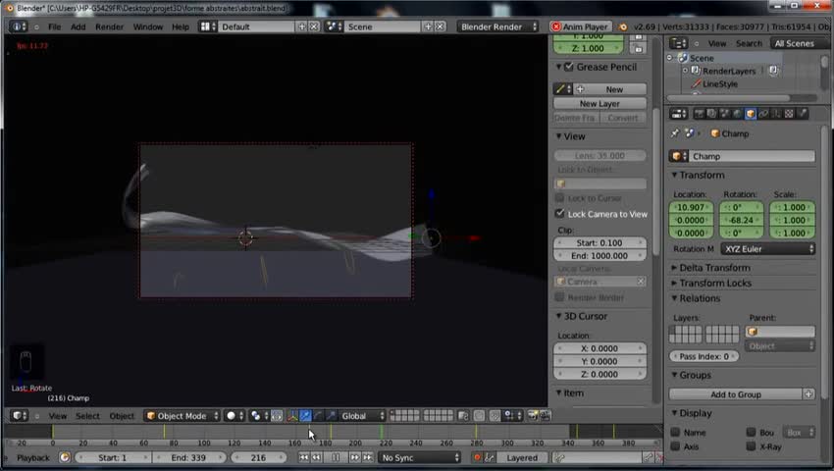Enable the translate manipulator arrow
The width and height of the screenshot is (834, 471).
[x=306, y=416]
